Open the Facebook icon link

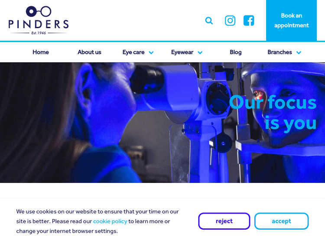pos(249,20)
